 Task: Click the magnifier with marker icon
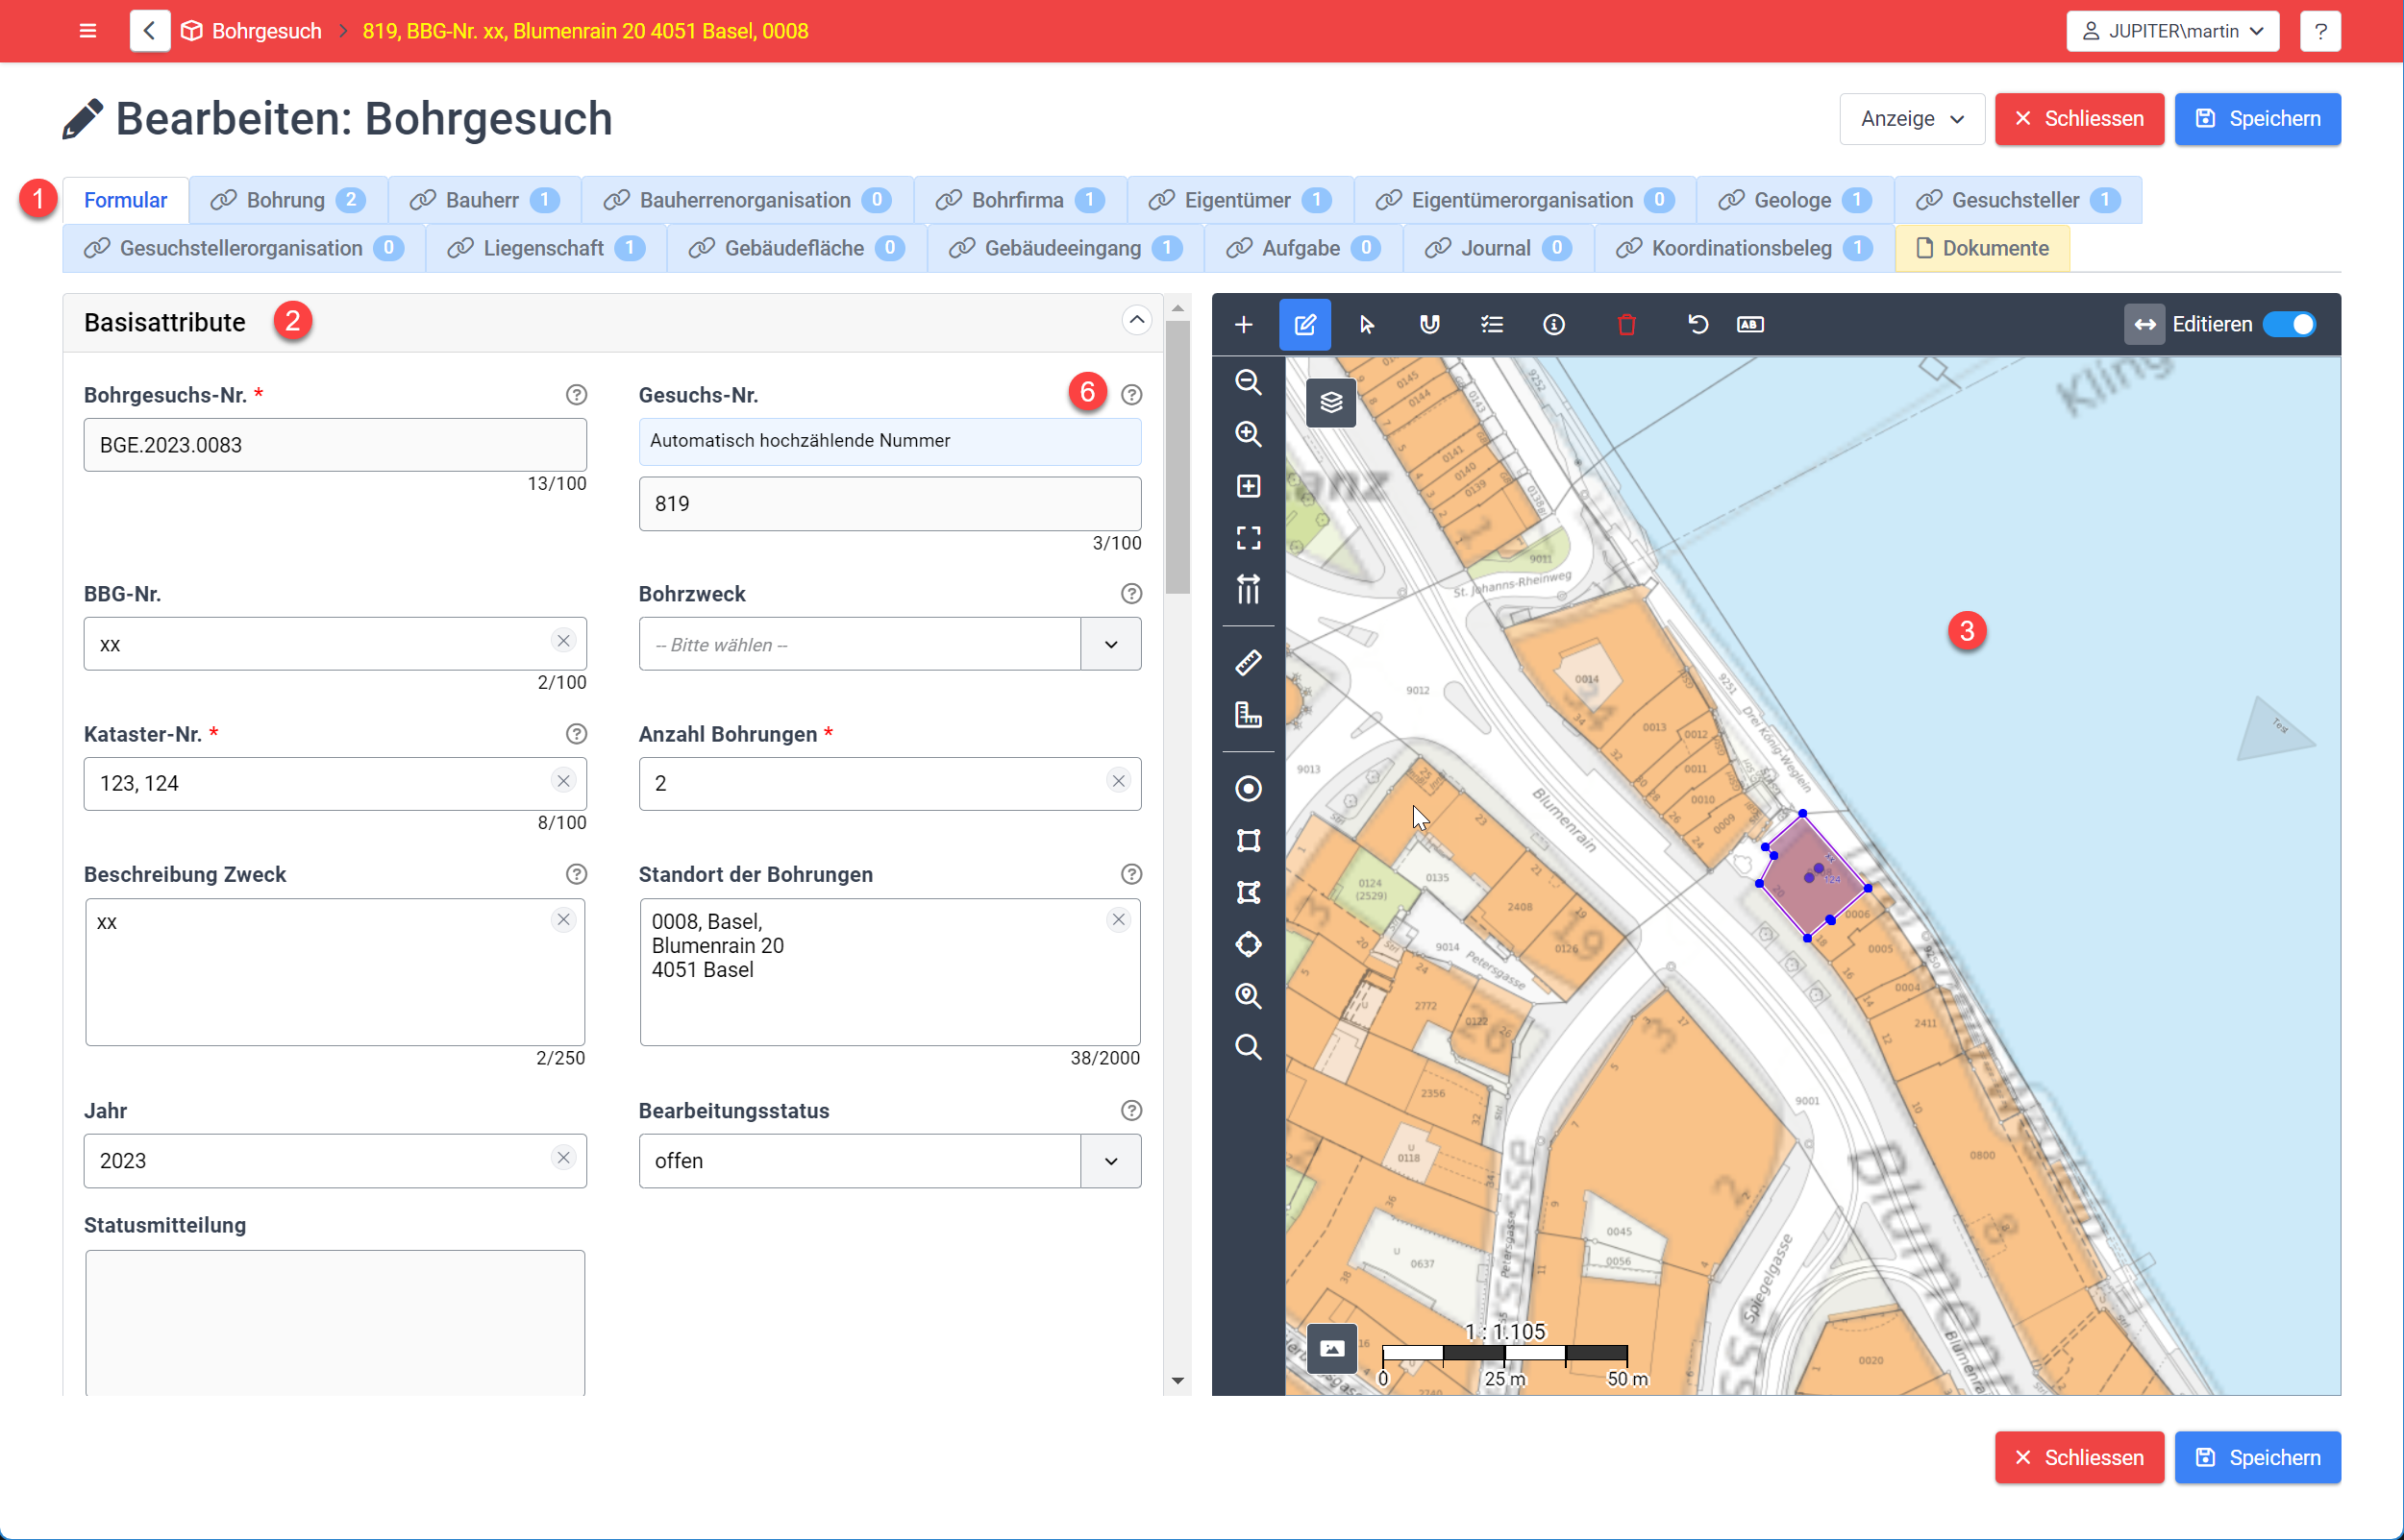pyautogui.click(x=1248, y=996)
